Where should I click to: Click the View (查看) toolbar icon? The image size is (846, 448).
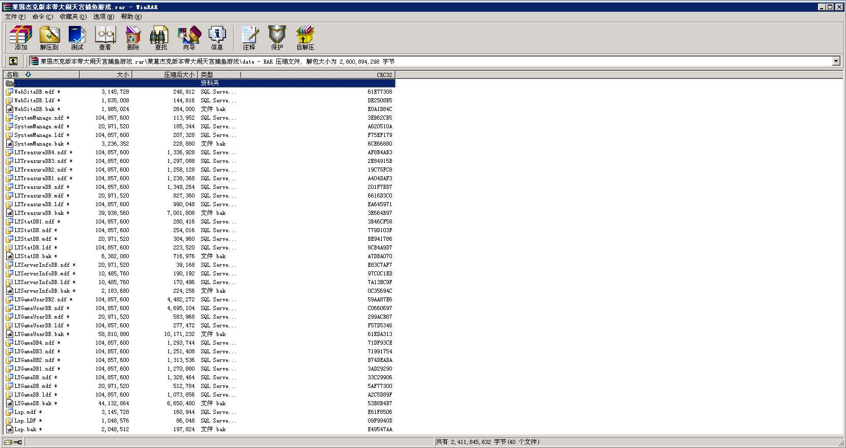pos(105,38)
